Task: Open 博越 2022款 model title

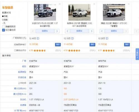Action: coord(114,25)
